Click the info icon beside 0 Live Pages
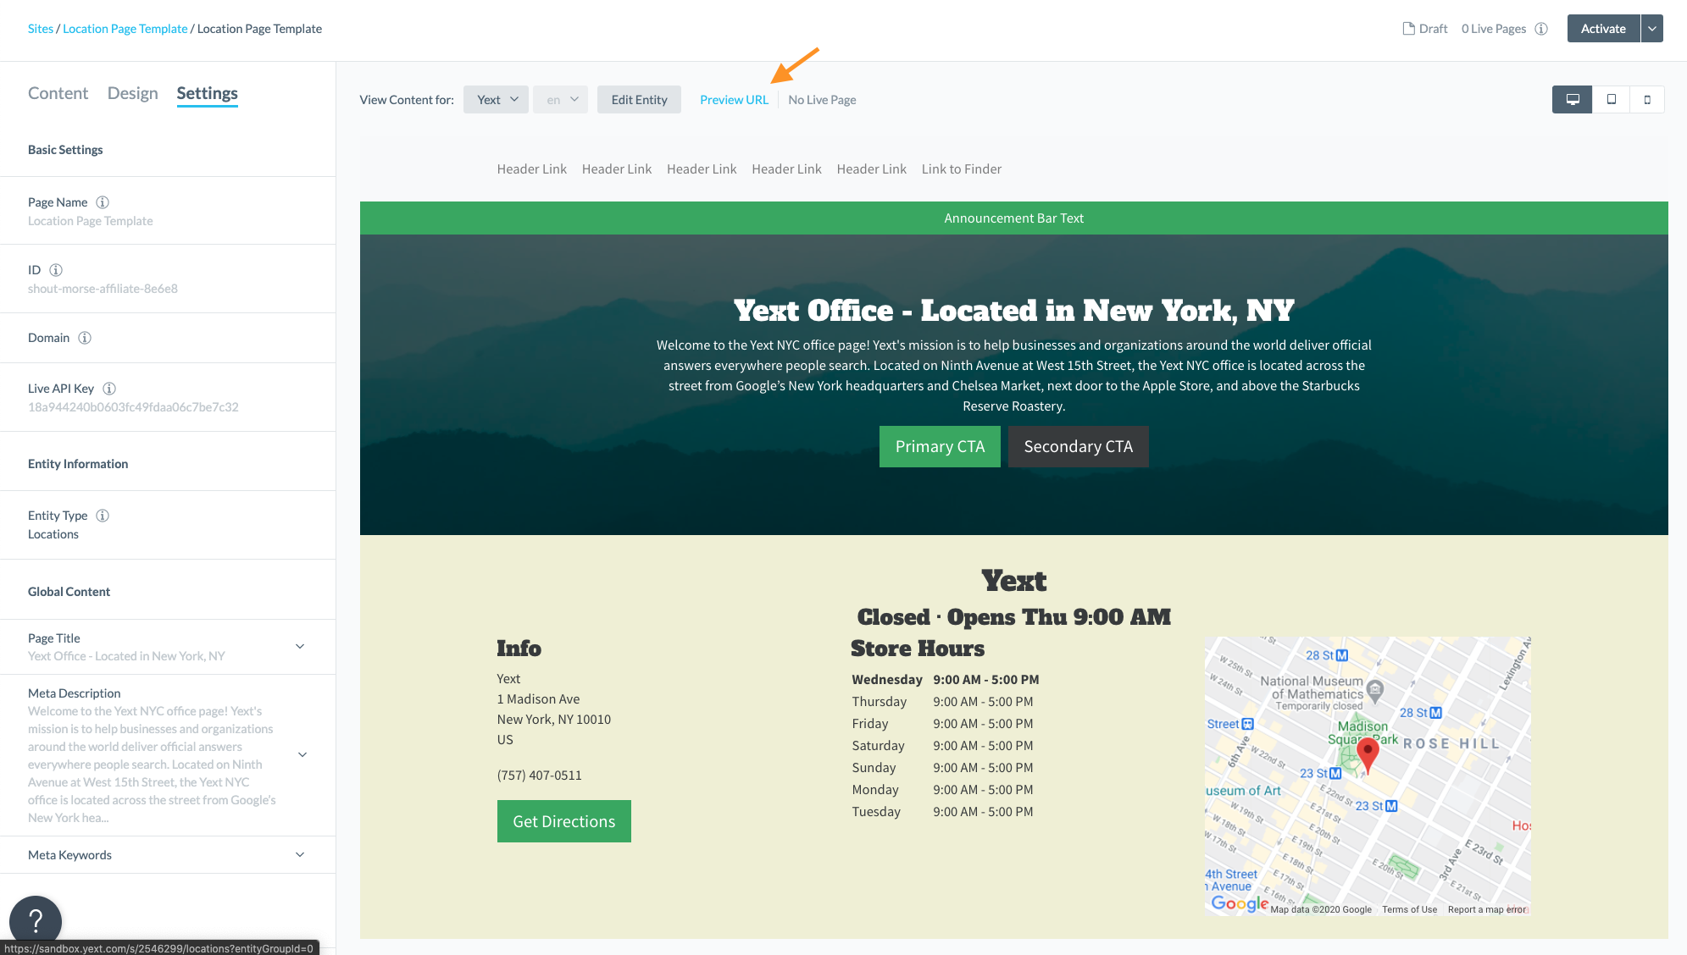 [x=1541, y=29]
